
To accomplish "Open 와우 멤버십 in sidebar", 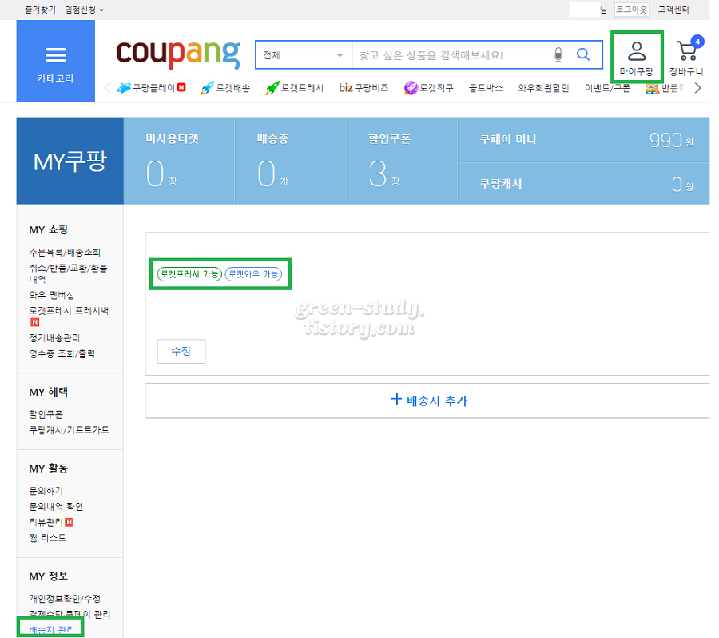I will (51, 295).
